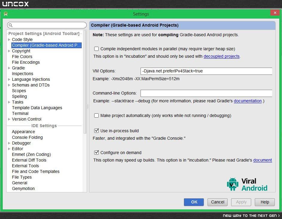
Task: Open Template Data Languages settings
Action: point(37,108)
